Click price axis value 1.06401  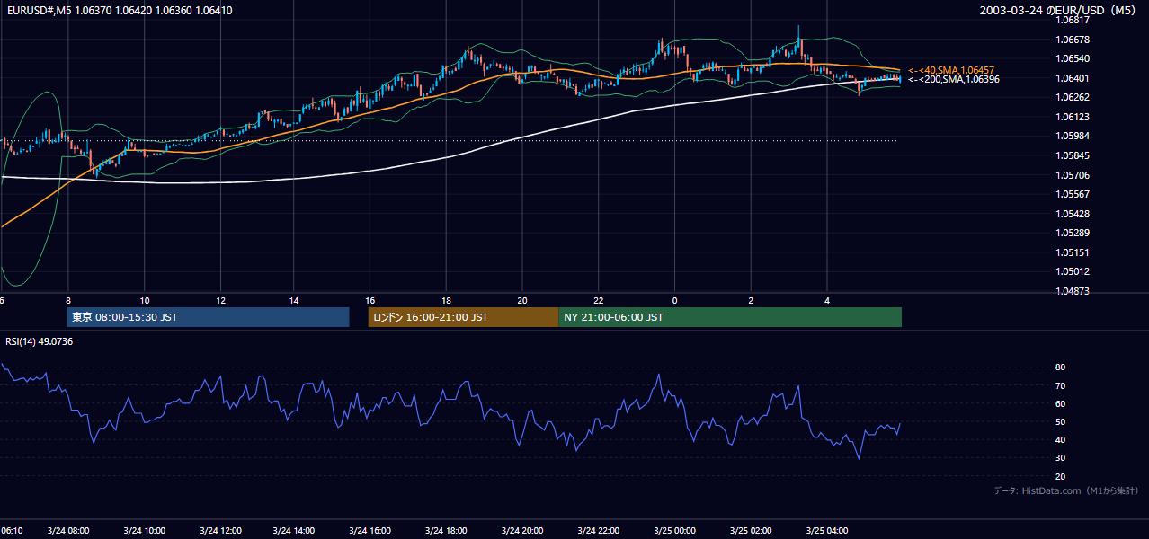coord(1072,78)
